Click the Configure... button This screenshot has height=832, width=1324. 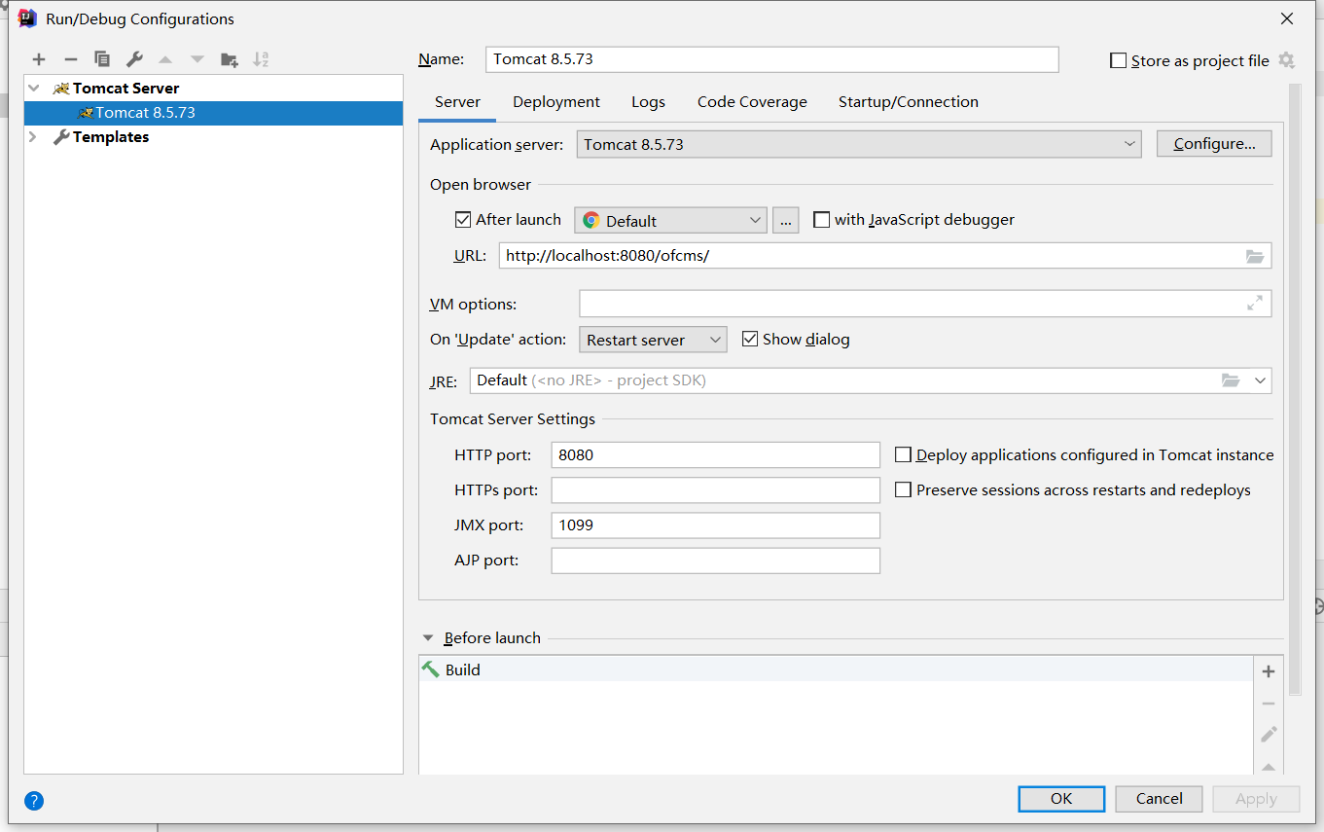click(x=1214, y=144)
